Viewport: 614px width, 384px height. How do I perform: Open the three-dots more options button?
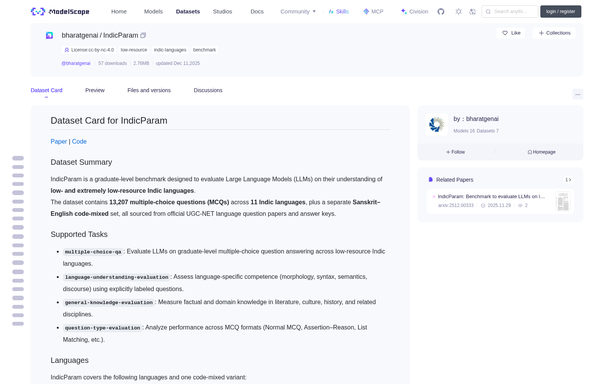coord(578,94)
